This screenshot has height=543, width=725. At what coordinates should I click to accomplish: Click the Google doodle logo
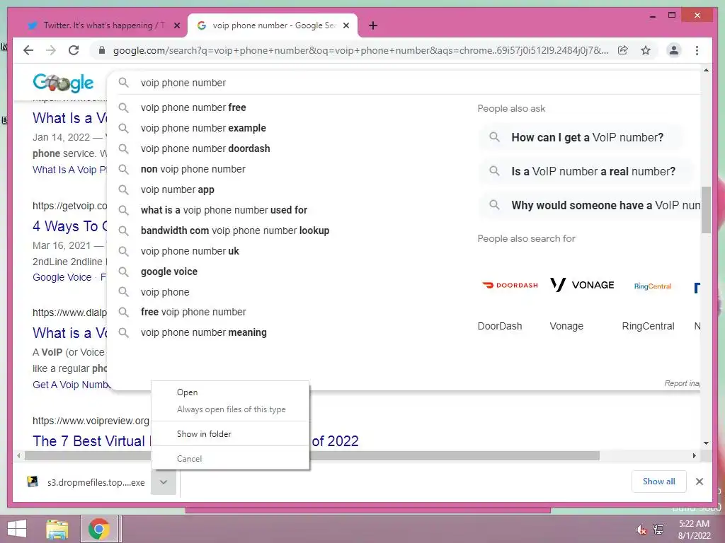click(x=63, y=83)
